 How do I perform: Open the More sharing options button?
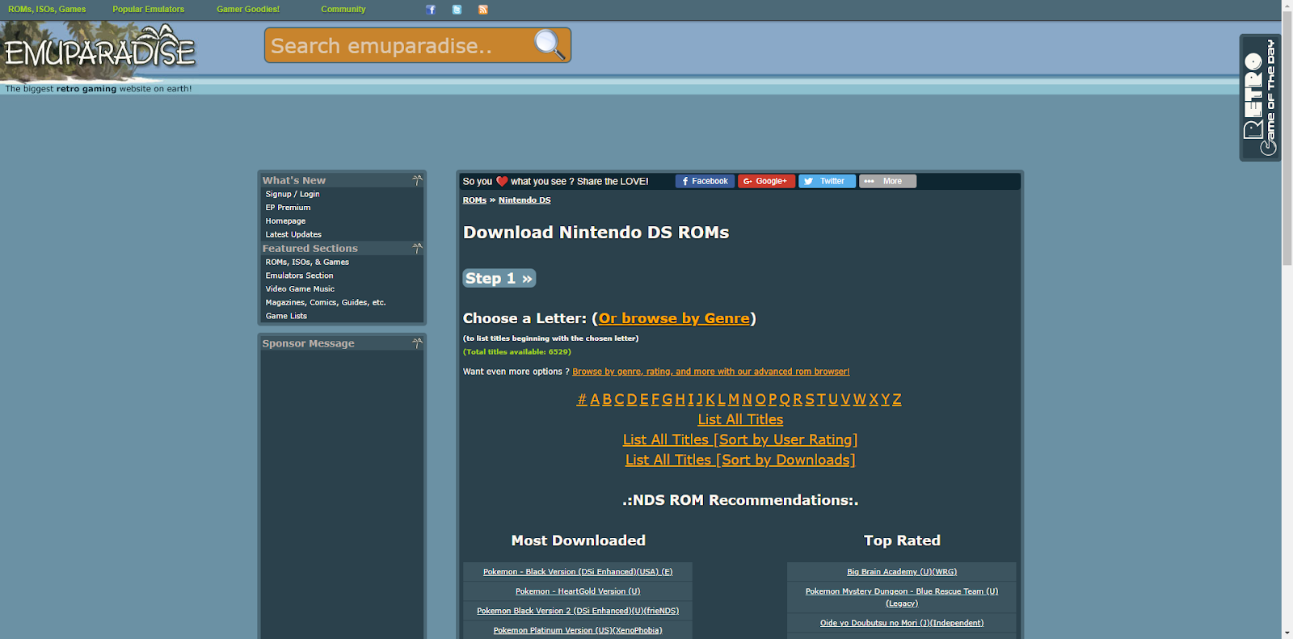pos(887,181)
